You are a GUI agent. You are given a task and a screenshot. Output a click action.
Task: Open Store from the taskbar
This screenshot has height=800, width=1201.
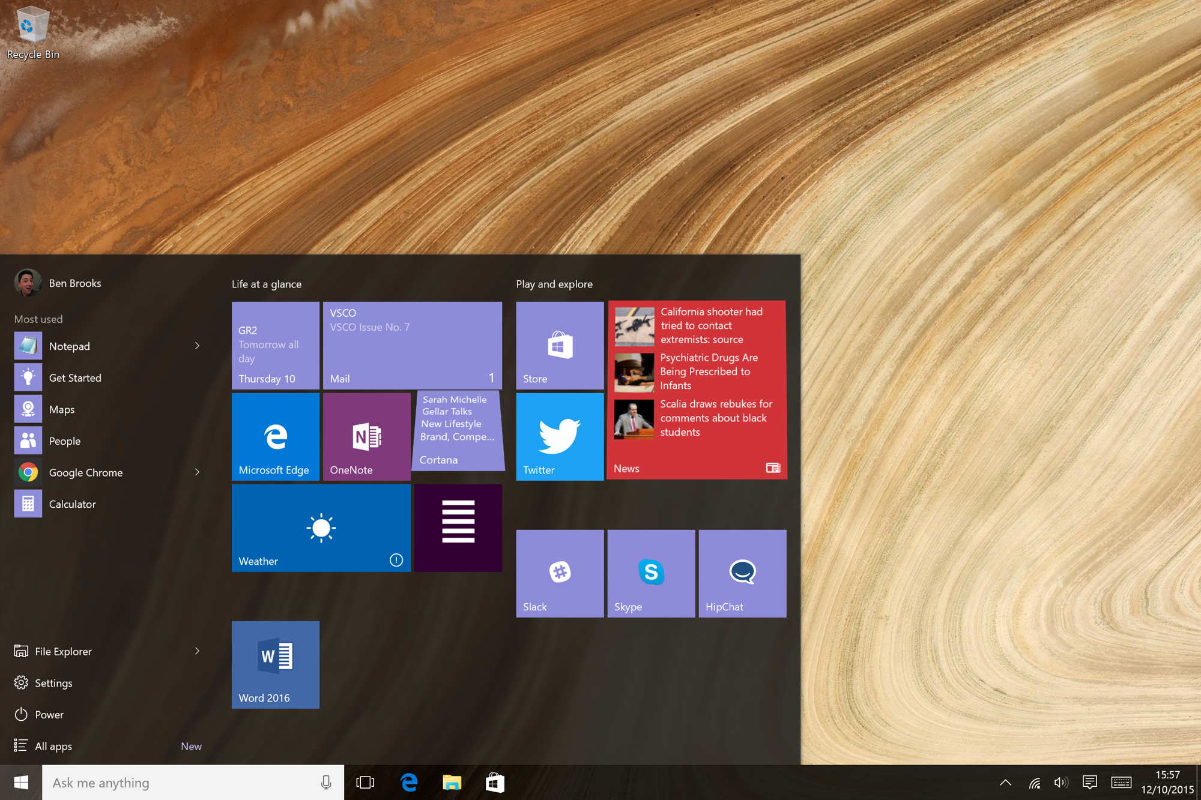click(495, 783)
